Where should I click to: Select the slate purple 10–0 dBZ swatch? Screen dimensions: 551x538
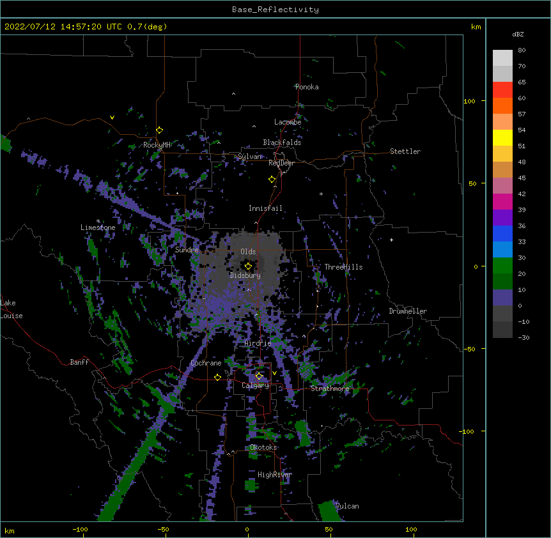click(502, 298)
